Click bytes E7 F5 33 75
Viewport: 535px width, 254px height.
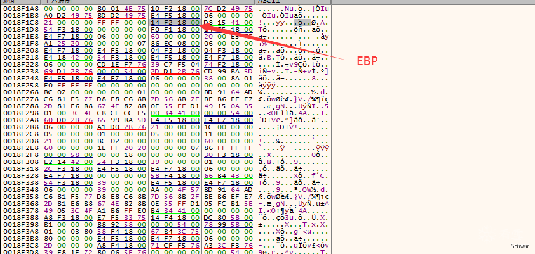pyautogui.click(x=121, y=218)
